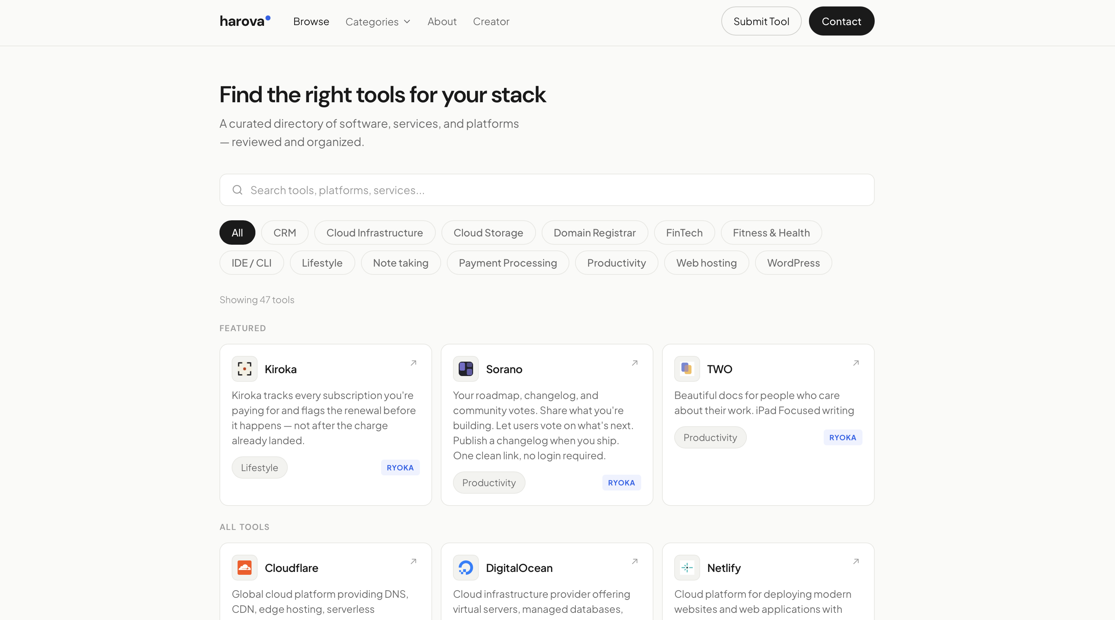The height and width of the screenshot is (620, 1115).
Task: Filter by Lifestyle chip in filter row
Action: click(x=322, y=263)
